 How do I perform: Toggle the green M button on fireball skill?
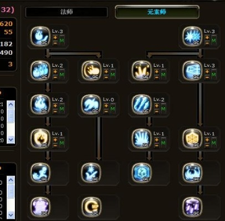point(62,40)
